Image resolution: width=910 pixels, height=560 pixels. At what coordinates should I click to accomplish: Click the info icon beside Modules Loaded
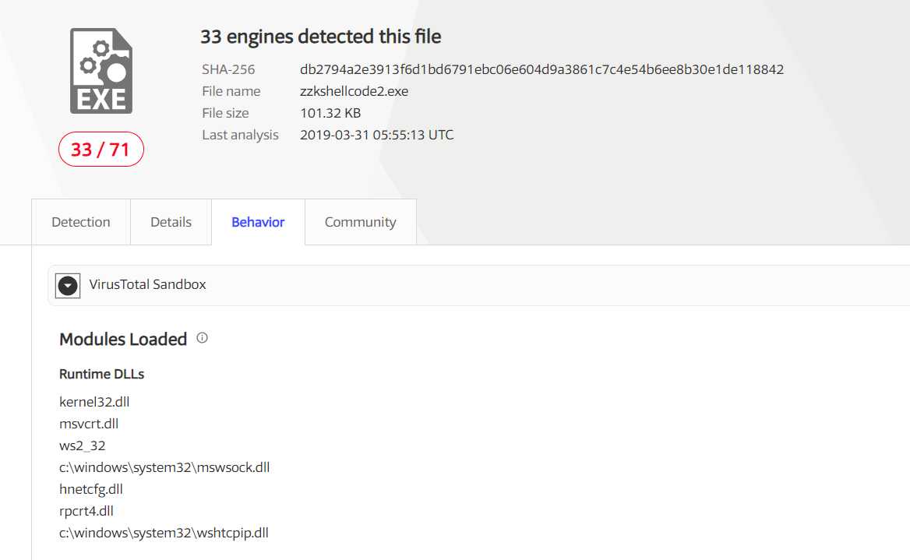coord(202,338)
